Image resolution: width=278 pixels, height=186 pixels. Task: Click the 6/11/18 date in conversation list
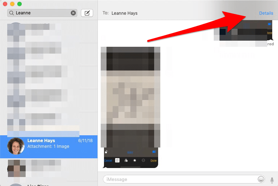click(85, 141)
